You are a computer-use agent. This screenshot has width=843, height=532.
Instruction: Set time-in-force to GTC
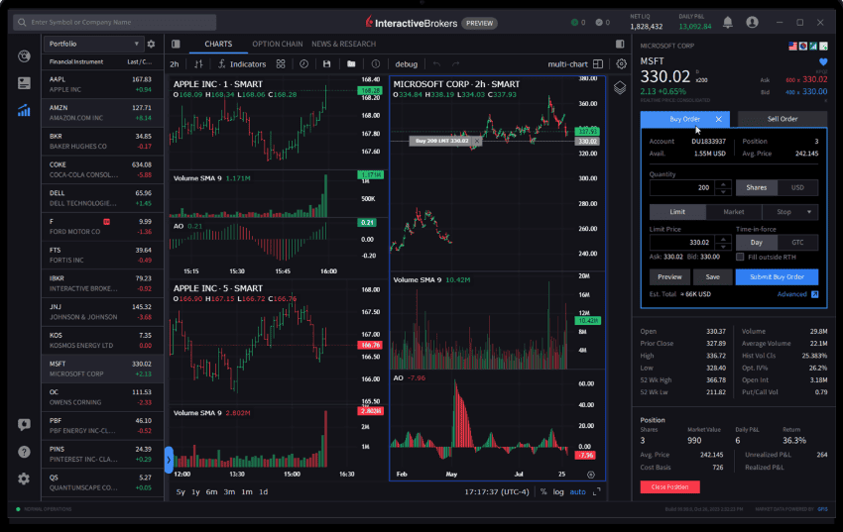pos(797,242)
